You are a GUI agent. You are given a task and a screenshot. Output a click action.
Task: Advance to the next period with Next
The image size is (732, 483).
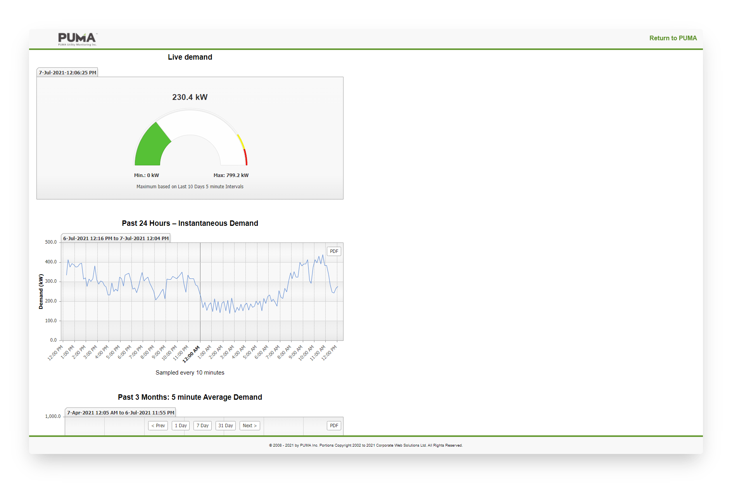click(x=250, y=426)
